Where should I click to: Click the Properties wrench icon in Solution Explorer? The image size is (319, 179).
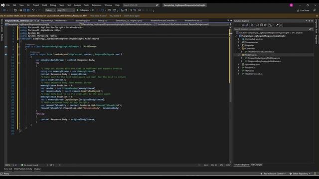click(x=277, y=25)
